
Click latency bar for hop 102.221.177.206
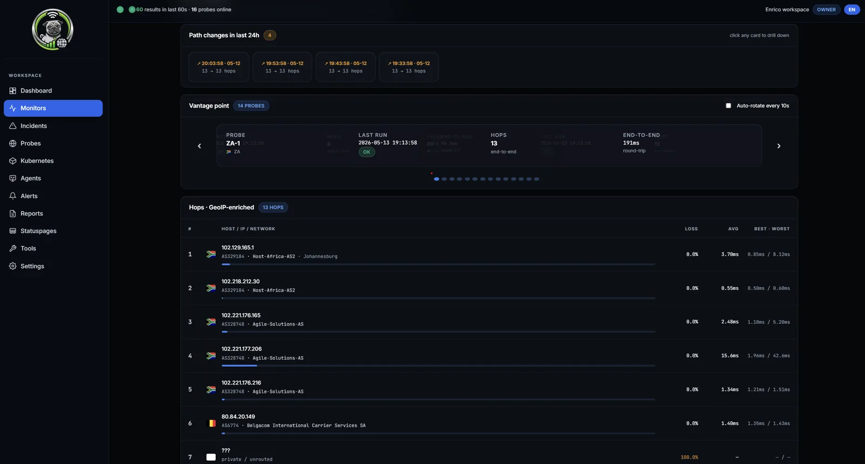[438, 366]
